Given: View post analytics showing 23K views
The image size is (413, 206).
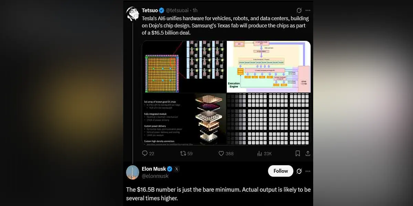Looking at the screenshot, I should (x=259, y=153).
